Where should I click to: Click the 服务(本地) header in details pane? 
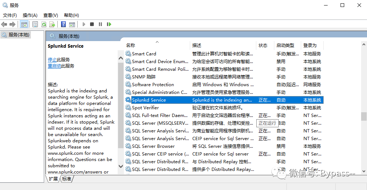(69, 36)
